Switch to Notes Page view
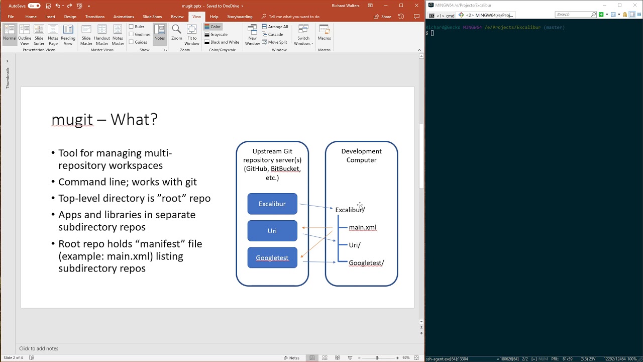 (53, 34)
